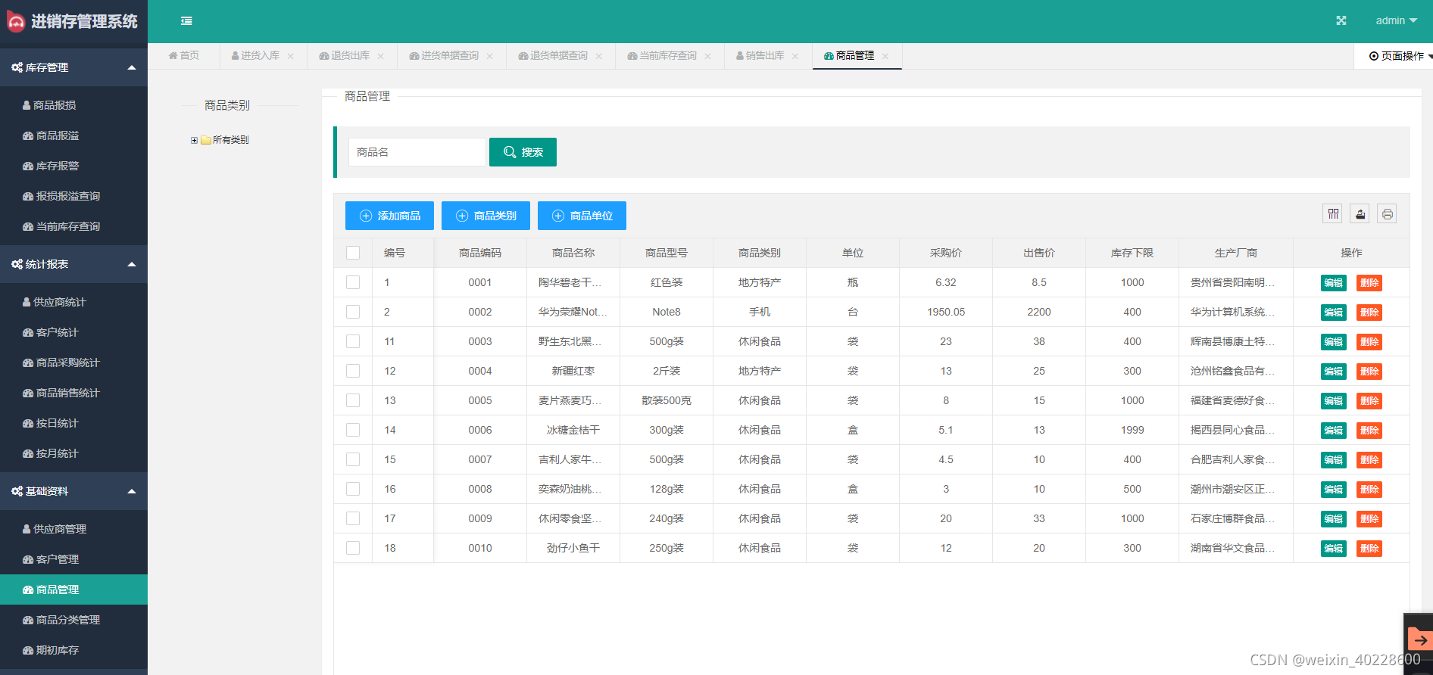Close the 销售出库 tab
Viewport: 1433px width, 675px height.
coord(795,56)
